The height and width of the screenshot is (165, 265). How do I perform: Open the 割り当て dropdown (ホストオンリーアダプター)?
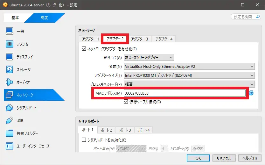point(149,58)
